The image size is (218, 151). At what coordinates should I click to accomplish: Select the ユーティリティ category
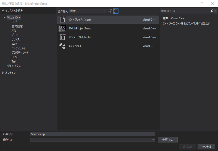pos(18,48)
